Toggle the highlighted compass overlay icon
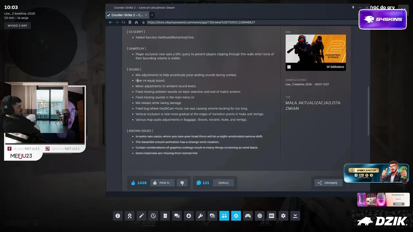Viewport: 413px width, 232px height. 236,216
